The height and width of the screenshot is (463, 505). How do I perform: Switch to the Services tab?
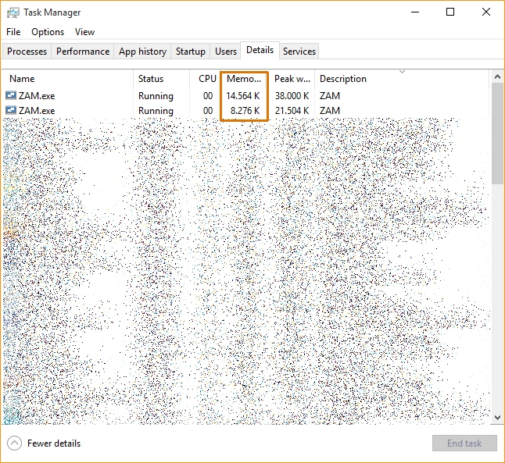(299, 52)
